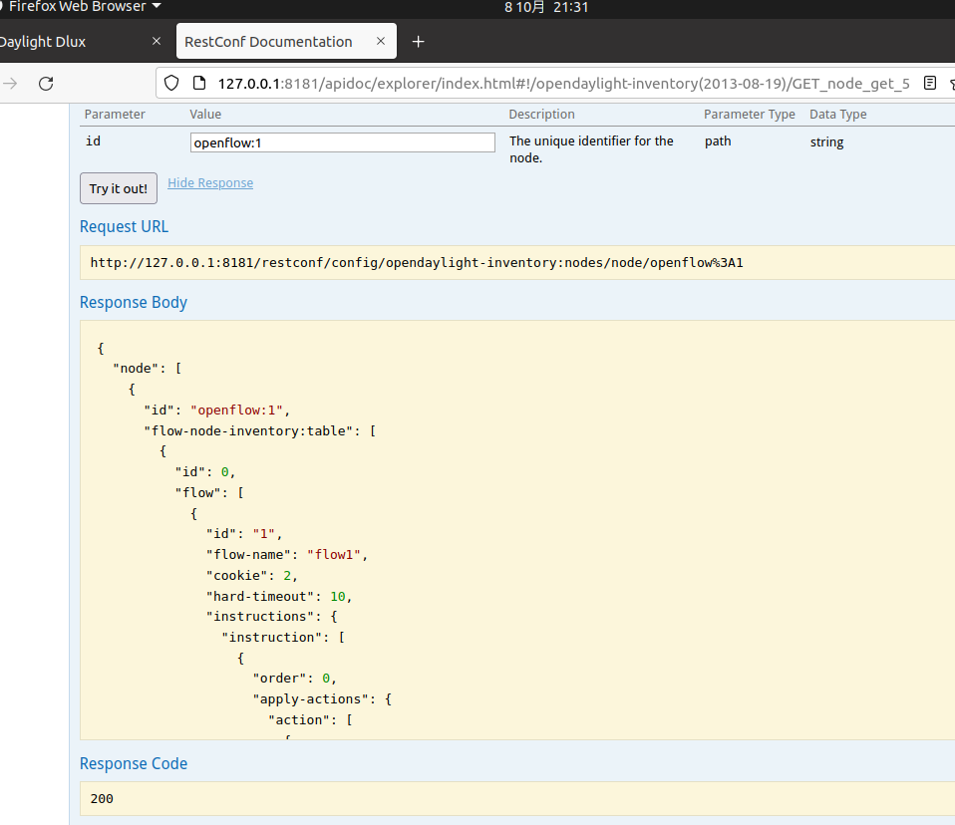
Task: Open a new browser tab
Action: tap(419, 42)
